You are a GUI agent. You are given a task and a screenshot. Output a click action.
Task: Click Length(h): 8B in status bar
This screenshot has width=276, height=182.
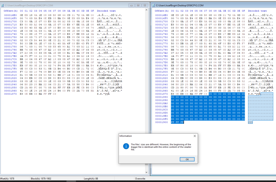point(91,179)
